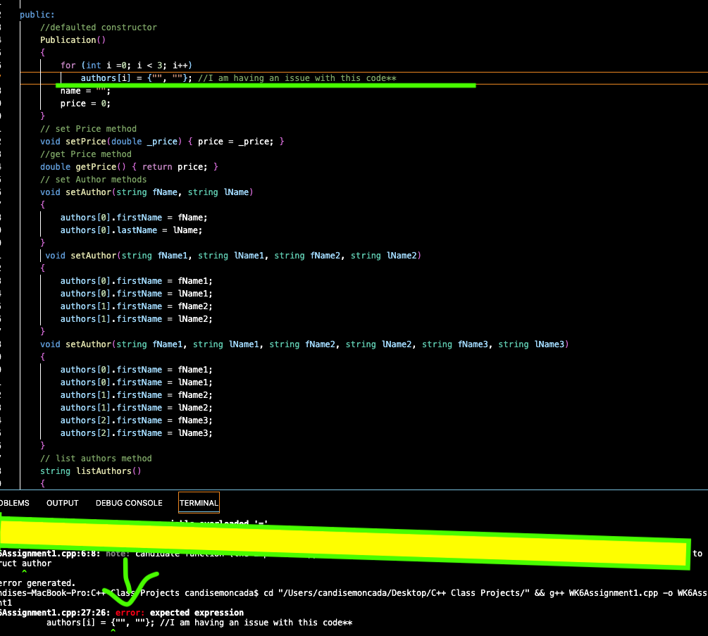The height and width of the screenshot is (636, 708).
Task: Click the 'listAuthors()' method declaration
Action: click(x=91, y=470)
